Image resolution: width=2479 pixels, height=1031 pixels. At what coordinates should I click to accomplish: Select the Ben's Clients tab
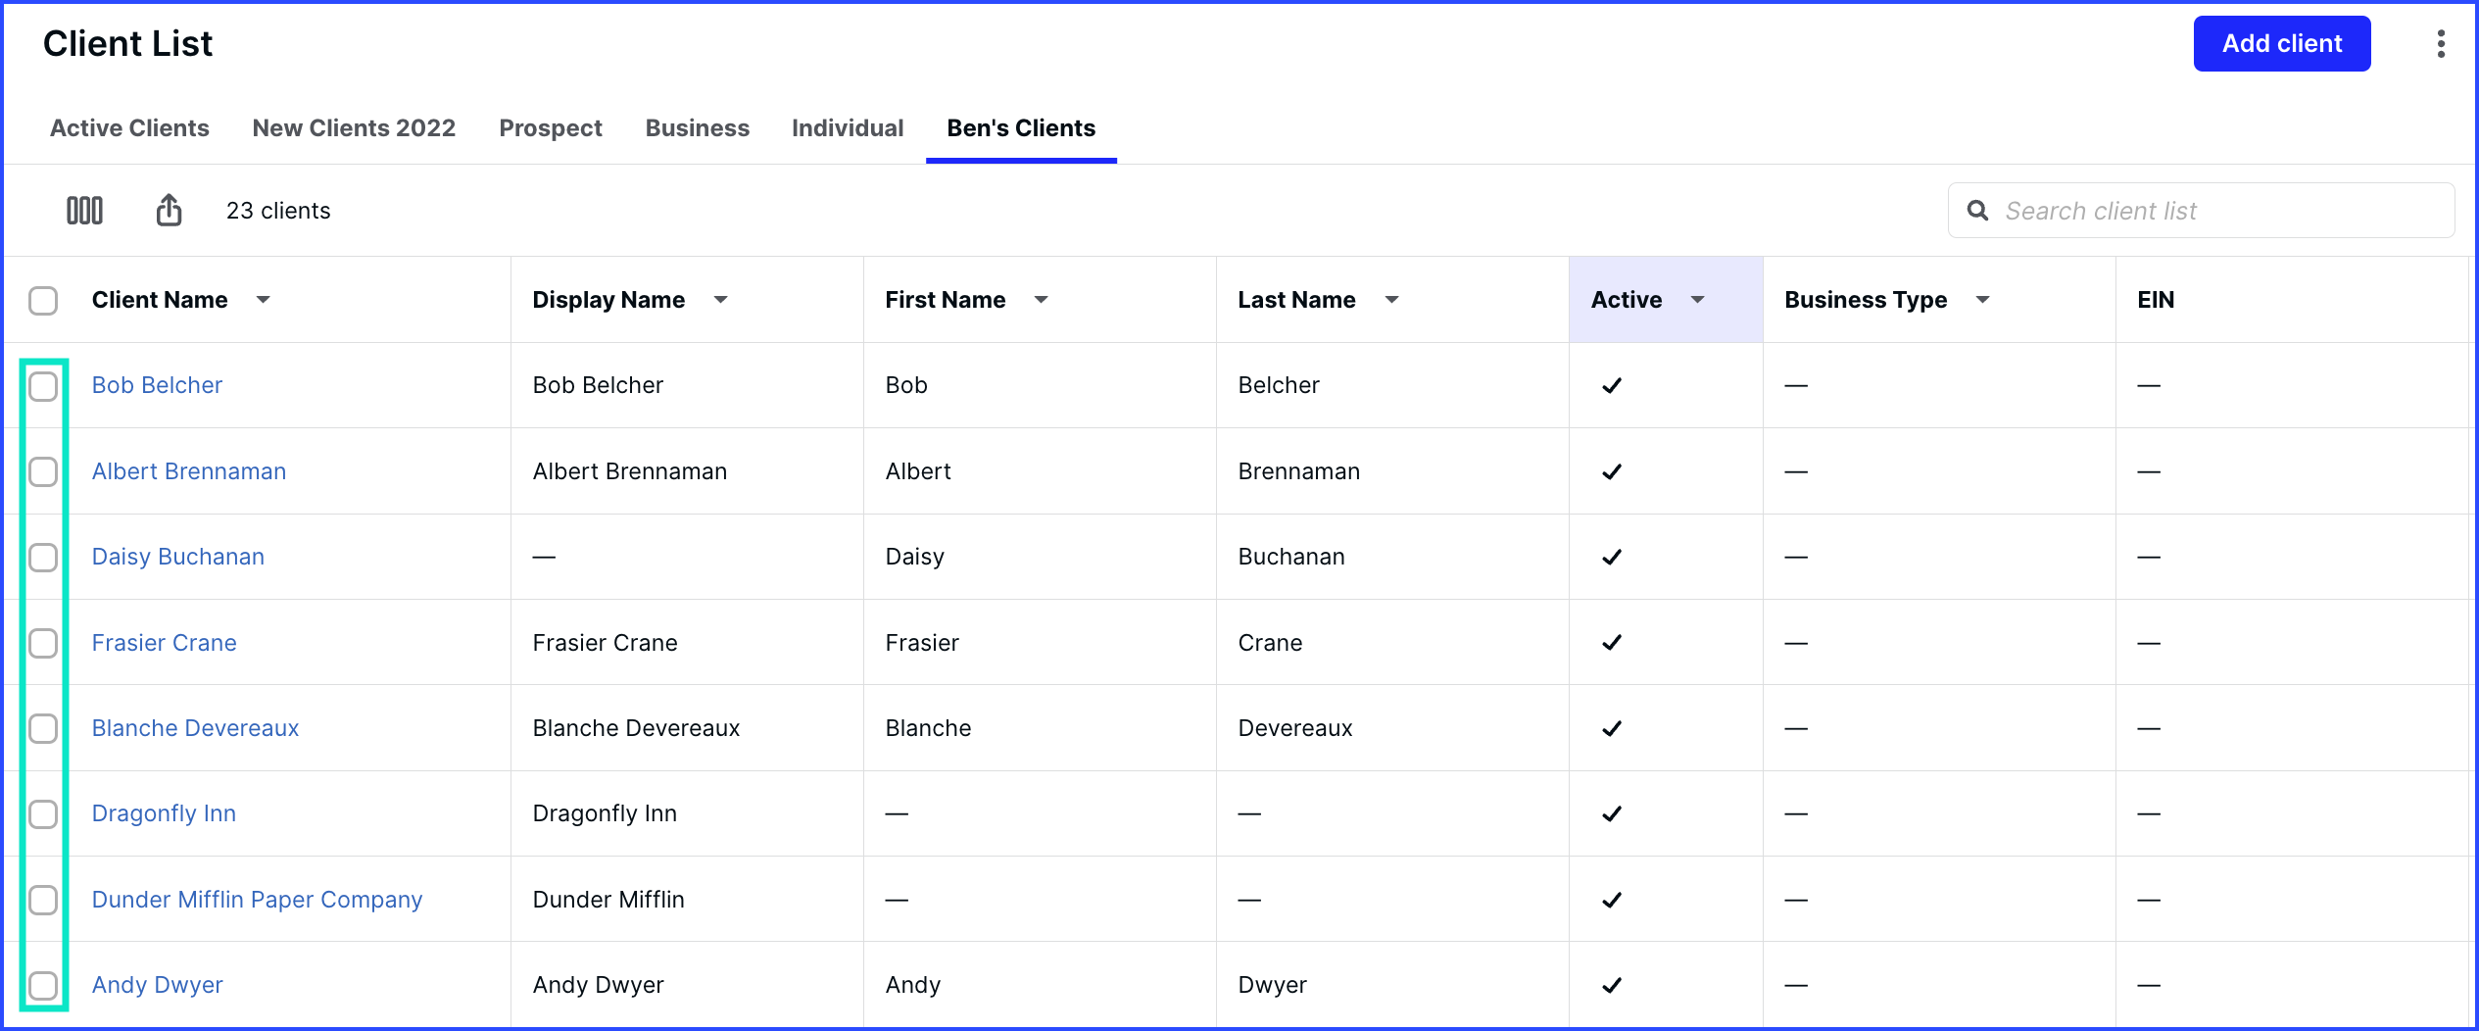[x=1021, y=128]
